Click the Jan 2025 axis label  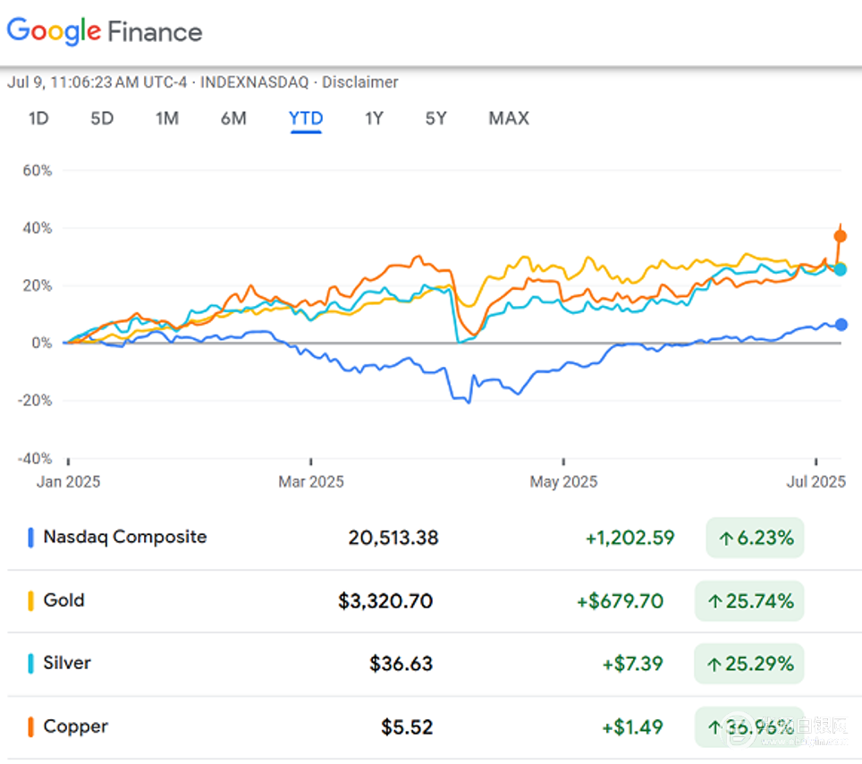[68, 482]
